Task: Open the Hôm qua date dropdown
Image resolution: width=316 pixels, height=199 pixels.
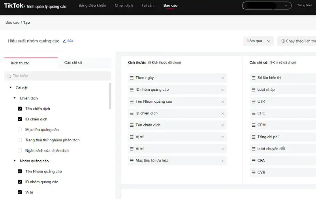Action: [258, 41]
